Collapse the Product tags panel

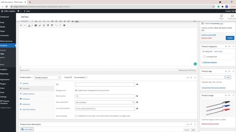233,71
